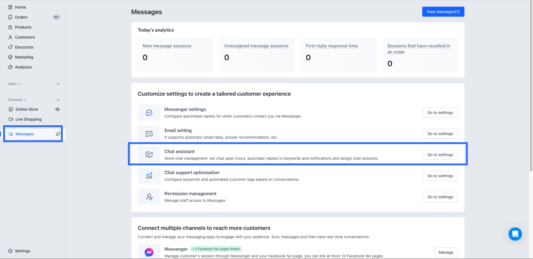533x259 pixels.
Task: Click the Messenger settings icon
Action: pyautogui.click(x=149, y=113)
